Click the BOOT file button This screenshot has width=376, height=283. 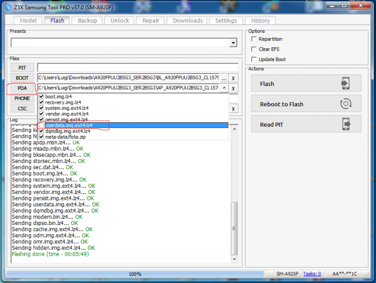click(22, 78)
